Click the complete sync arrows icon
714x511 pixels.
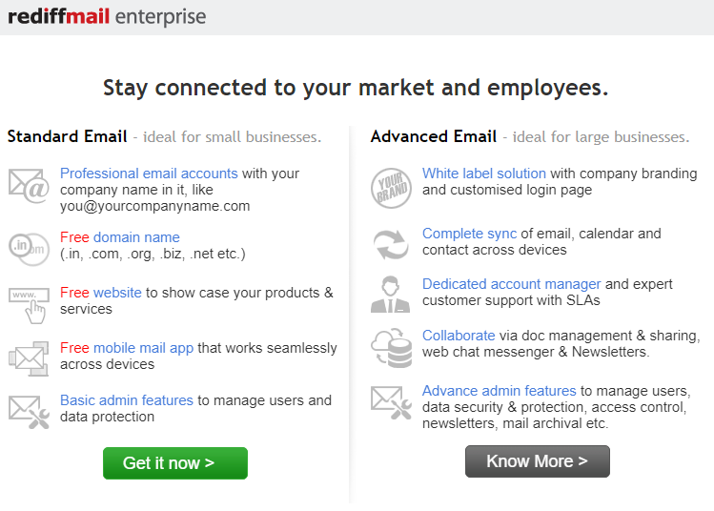(x=391, y=243)
